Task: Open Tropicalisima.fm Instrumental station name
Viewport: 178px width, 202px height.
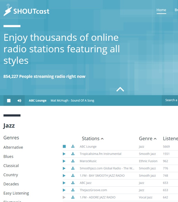Action: (100, 154)
